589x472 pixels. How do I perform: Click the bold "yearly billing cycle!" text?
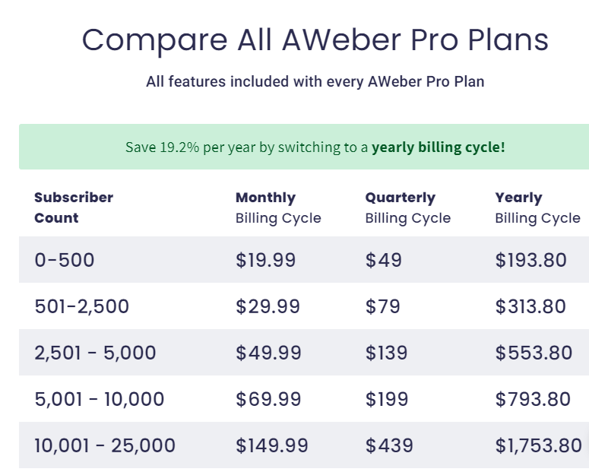tap(438, 147)
